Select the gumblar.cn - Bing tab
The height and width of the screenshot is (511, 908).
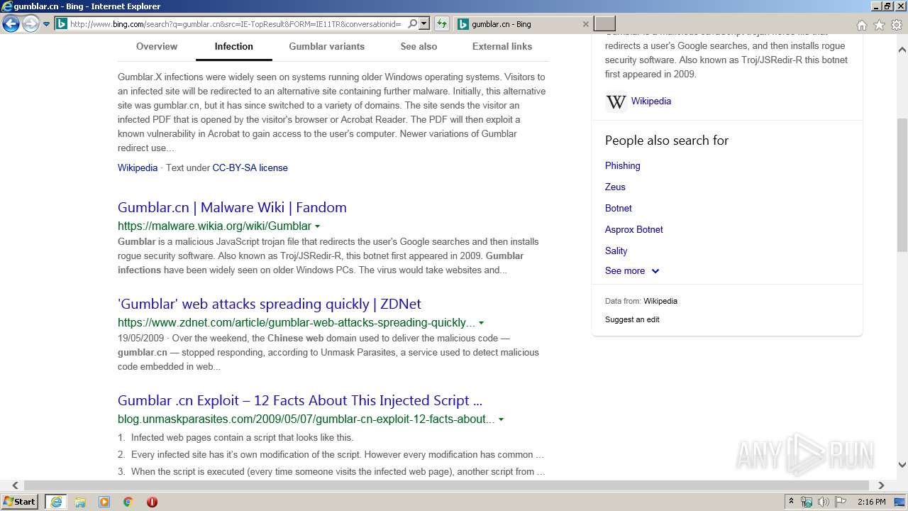[522, 24]
